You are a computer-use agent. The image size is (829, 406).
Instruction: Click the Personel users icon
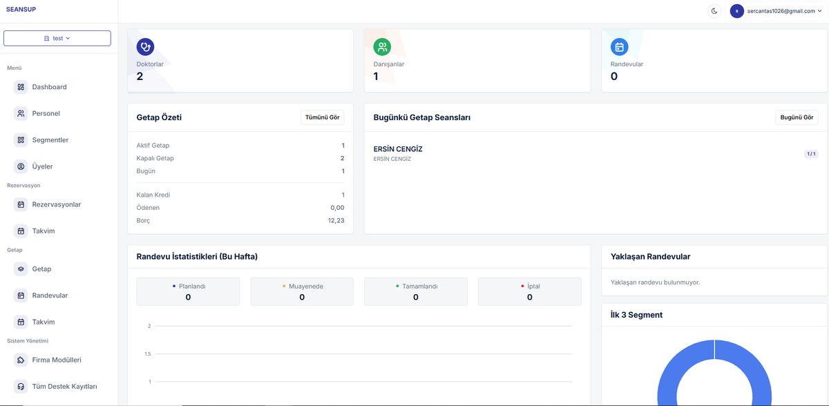tap(21, 113)
